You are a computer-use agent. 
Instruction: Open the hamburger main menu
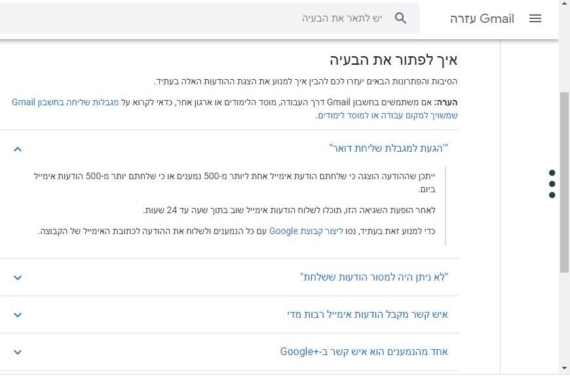(535, 18)
